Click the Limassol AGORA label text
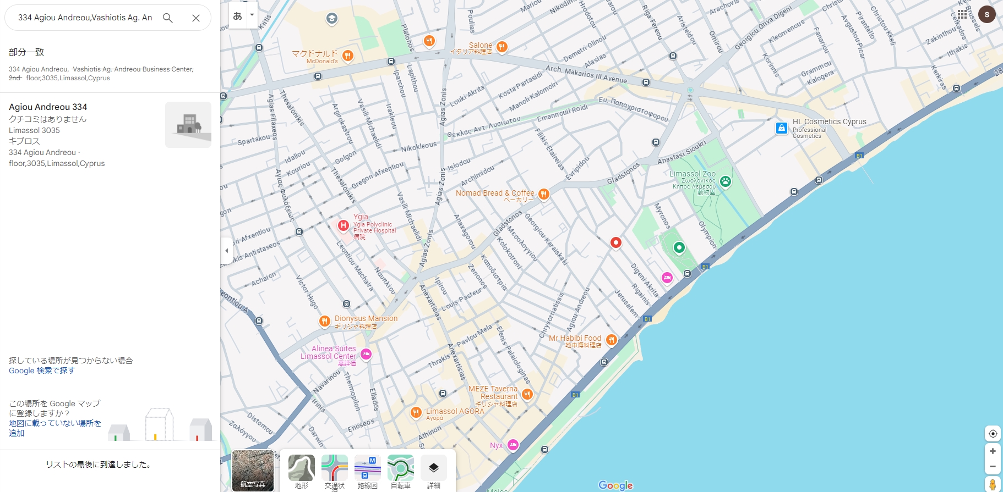Image resolution: width=1003 pixels, height=492 pixels. (x=455, y=411)
